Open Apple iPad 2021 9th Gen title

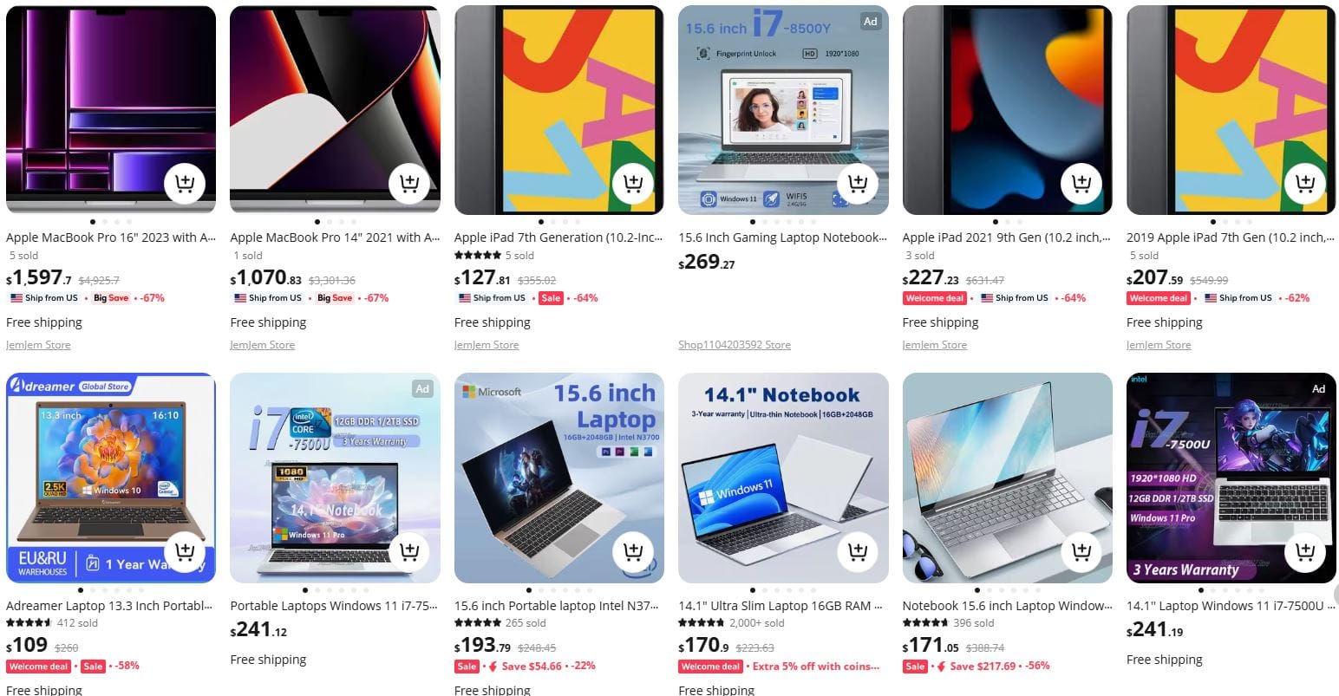[1006, 237]
